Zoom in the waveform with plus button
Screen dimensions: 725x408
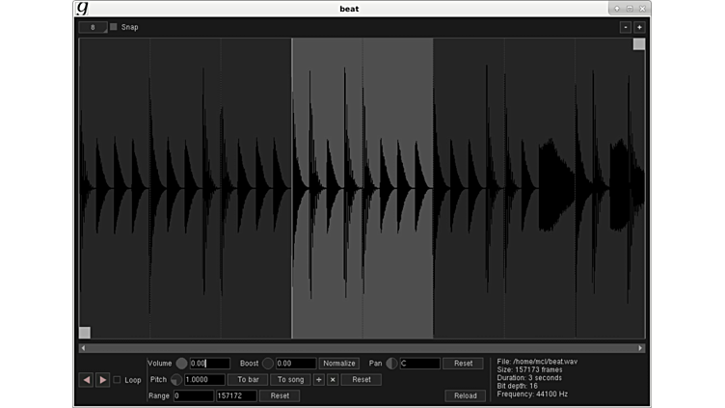click(x=639, y=27)
